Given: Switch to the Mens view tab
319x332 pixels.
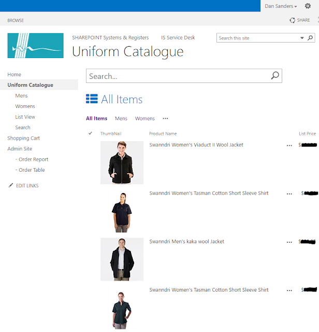Looking at the screenshot, I should point(121,118).
